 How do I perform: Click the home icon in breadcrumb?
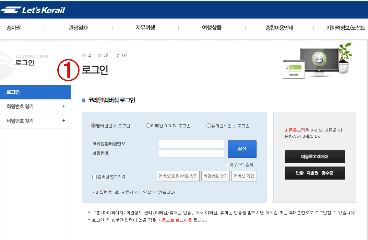coord(84,55)
